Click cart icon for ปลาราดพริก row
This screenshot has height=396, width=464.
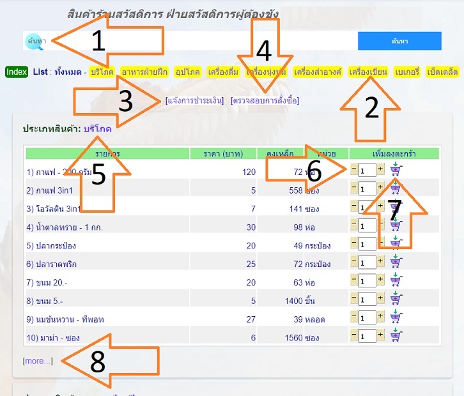[x=396, y=263]
